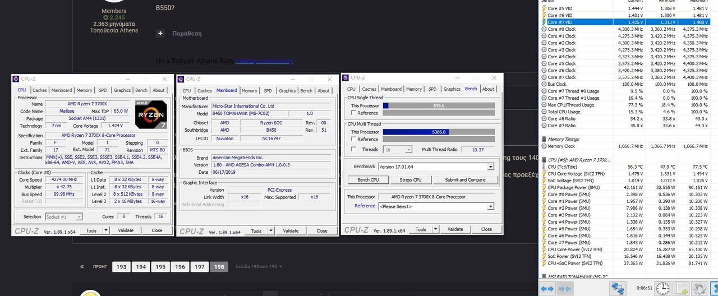Click icon of Total CPU Usage row
Screen dimensions: 718x296
tap(544, 112)
